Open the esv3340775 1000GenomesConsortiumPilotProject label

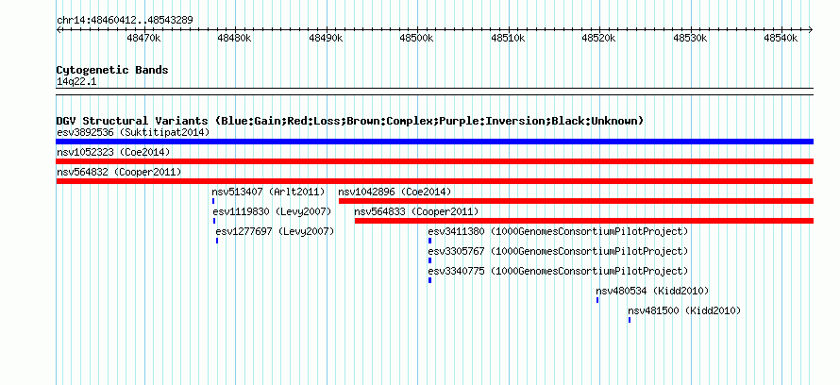(x=558, y=271)
